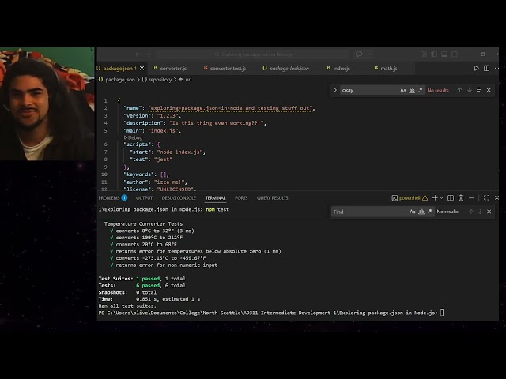The width and height of the screenshot is (506, 379).
Task: Close the bottom panel
Action: [497, 198]
